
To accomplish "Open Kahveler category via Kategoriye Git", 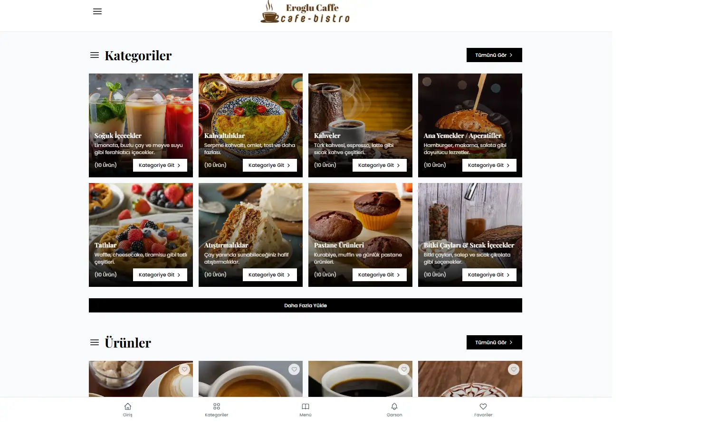I will click(x=380, y=165).
